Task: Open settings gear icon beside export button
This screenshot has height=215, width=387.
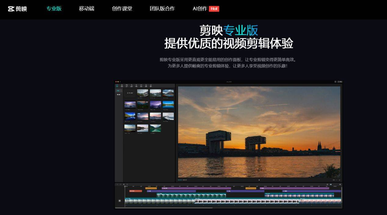Action: [335, 82]
